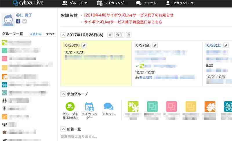
Task: Click the pencil edit icon for 10/26(木)
Action: pos(84,45)
